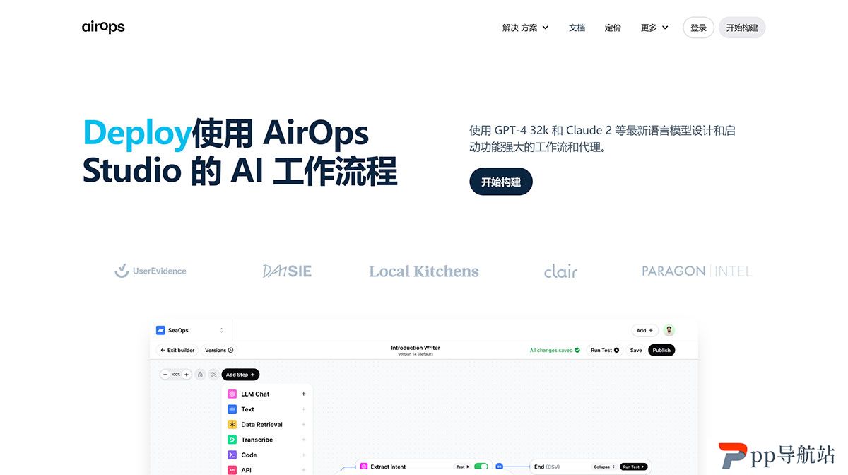
Task: Toggle the canvas lock icon
Action: 200,375
